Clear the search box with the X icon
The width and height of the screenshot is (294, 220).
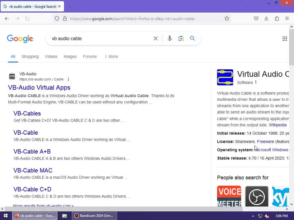[155, 39]
